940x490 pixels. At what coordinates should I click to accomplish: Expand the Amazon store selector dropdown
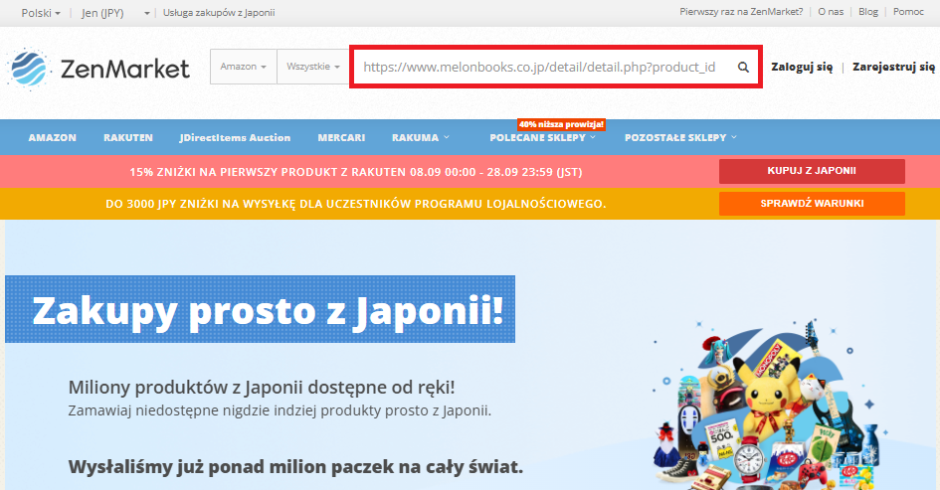(244, 67)
